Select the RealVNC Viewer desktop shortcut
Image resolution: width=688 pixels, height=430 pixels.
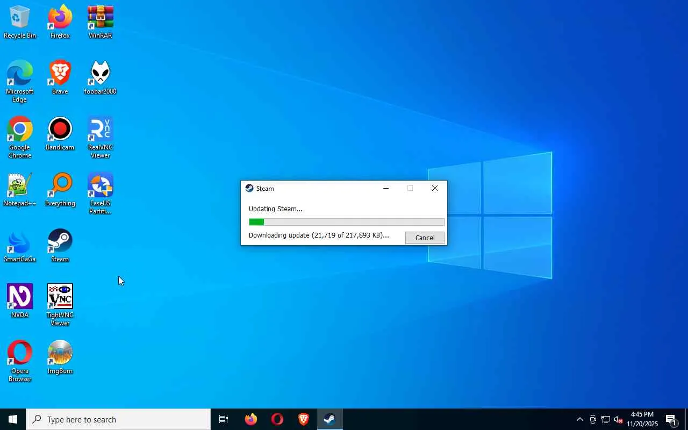tap(101, 138)
